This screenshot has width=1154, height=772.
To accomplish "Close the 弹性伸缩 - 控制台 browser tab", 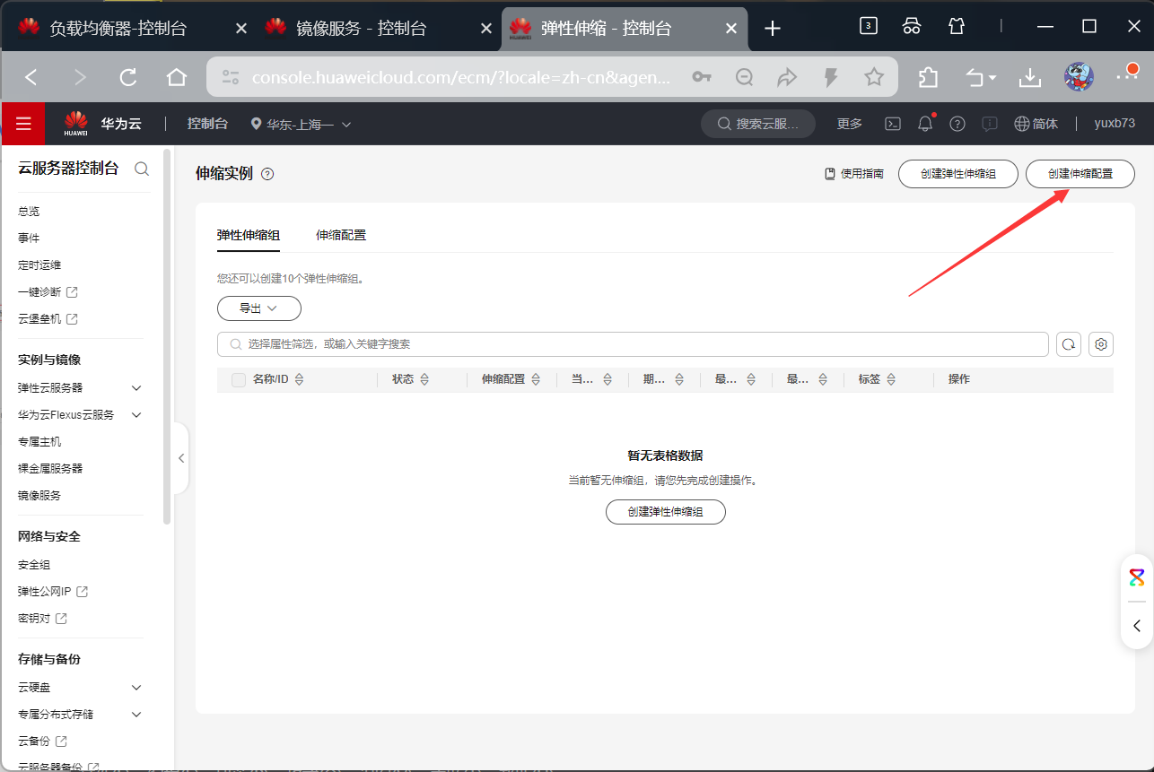I will coord(731,29).
